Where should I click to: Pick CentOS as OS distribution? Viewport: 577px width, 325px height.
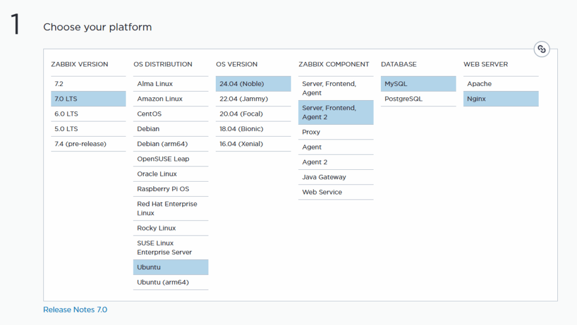point(171,114)
